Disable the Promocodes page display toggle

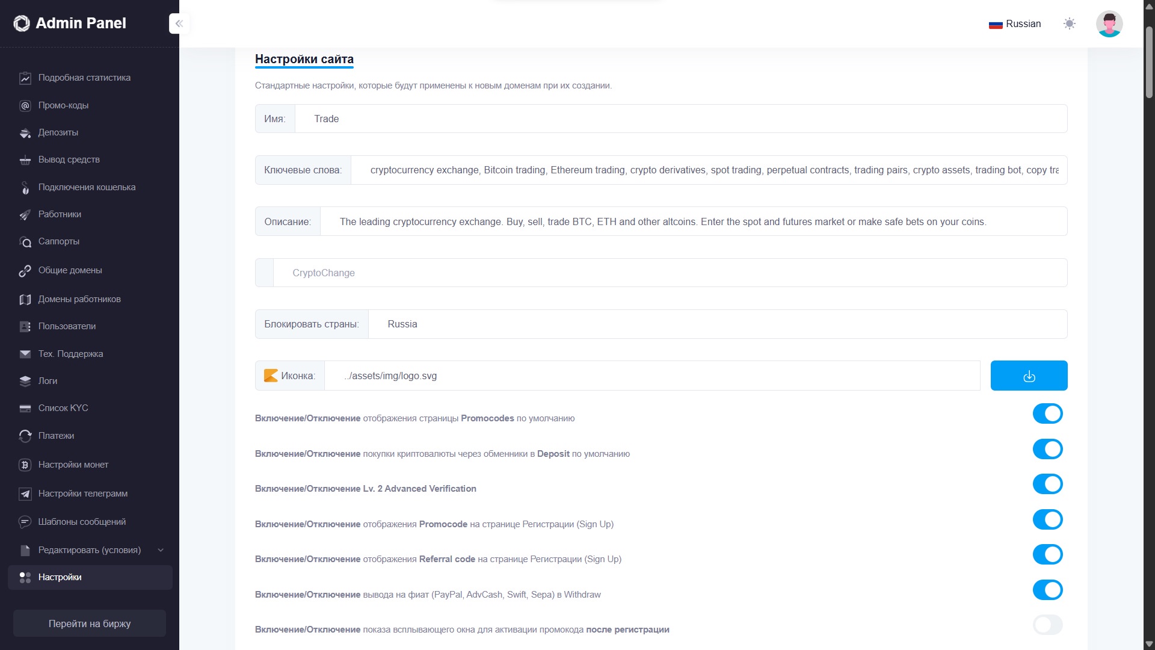coord(1047,413)
